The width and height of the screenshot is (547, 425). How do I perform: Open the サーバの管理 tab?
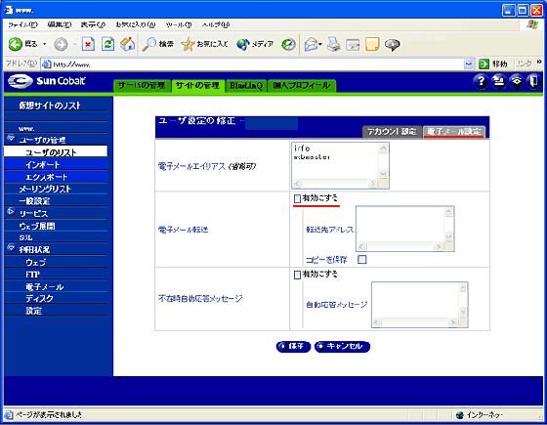pyautogui.click(x=142, y=86)
